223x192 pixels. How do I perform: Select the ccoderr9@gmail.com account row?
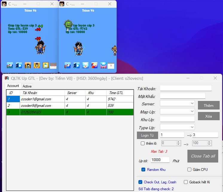(42, 106)
